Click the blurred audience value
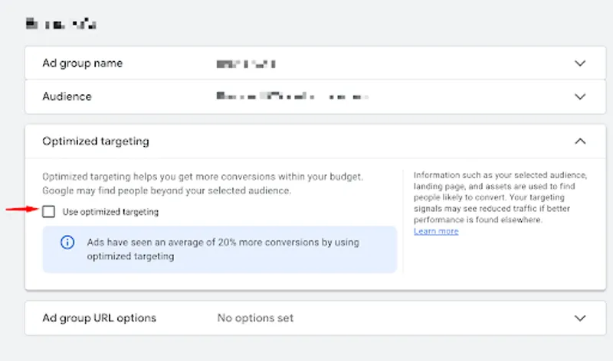The image size is (613, 361). pos(293,96)
